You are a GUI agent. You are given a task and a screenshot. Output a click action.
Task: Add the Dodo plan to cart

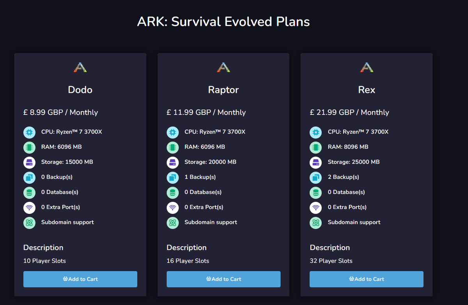click(x=80, y=279)
